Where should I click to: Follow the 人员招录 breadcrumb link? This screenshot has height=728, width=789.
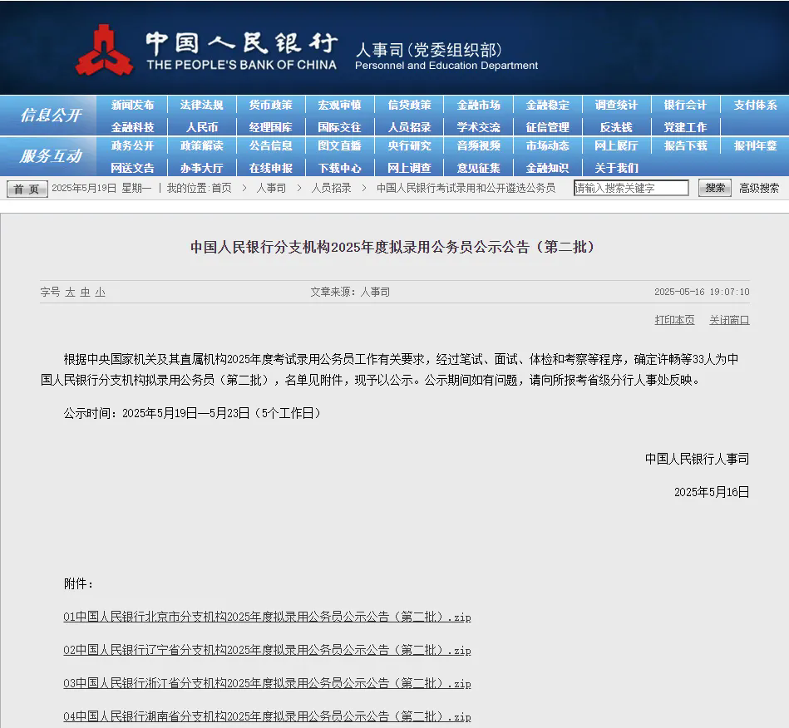331,188
